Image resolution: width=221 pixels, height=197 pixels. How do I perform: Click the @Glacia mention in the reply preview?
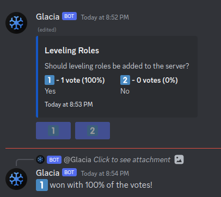click(77, 160)
